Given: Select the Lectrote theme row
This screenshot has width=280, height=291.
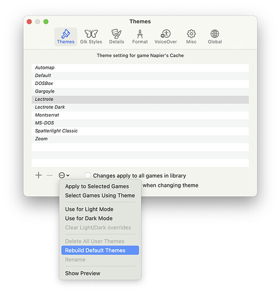Looking at the screenshot, I should (140, 100).
